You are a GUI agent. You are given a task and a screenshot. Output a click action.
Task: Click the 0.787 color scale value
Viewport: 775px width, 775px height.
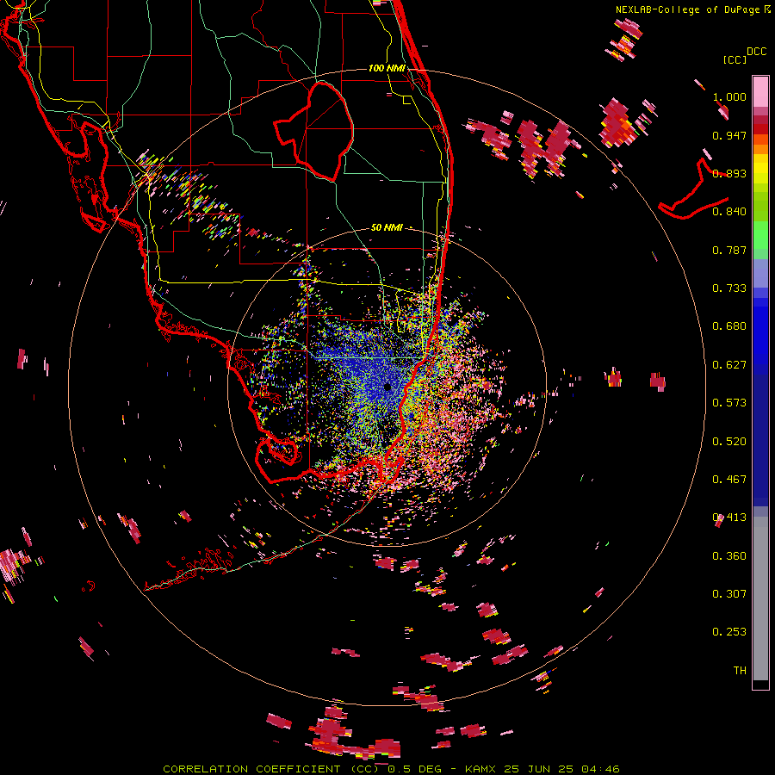pos(729,250)
